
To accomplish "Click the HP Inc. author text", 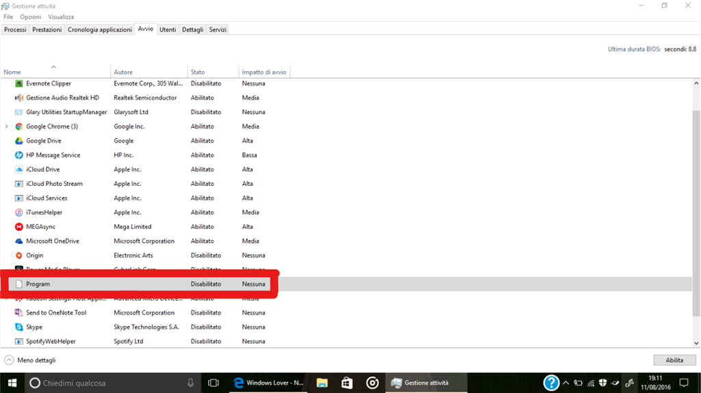I will point(123,155).
